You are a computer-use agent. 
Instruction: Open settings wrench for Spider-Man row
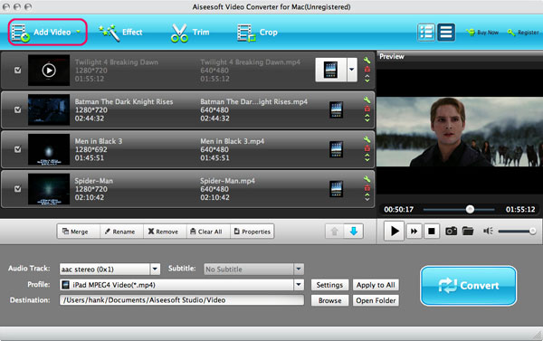pyautogui.click(x=367, y=179)
